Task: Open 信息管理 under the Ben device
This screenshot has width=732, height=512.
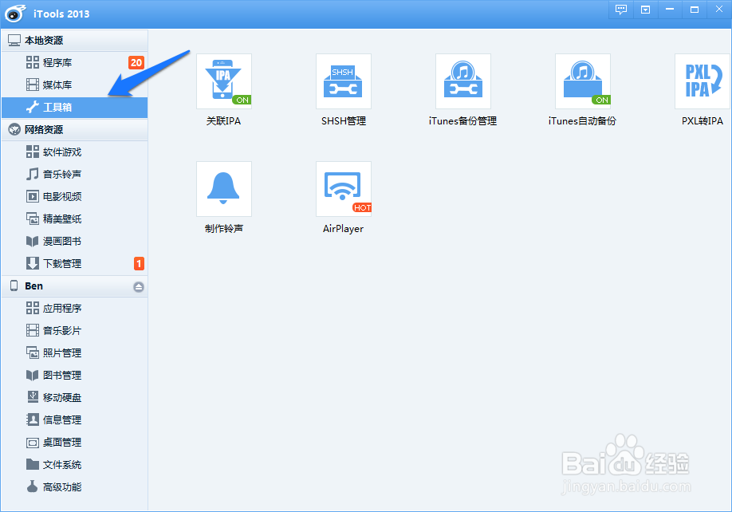Action: click(x=75, y=420)
